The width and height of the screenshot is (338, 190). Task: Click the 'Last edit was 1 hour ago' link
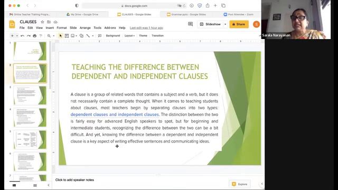(x=146, y=28)
